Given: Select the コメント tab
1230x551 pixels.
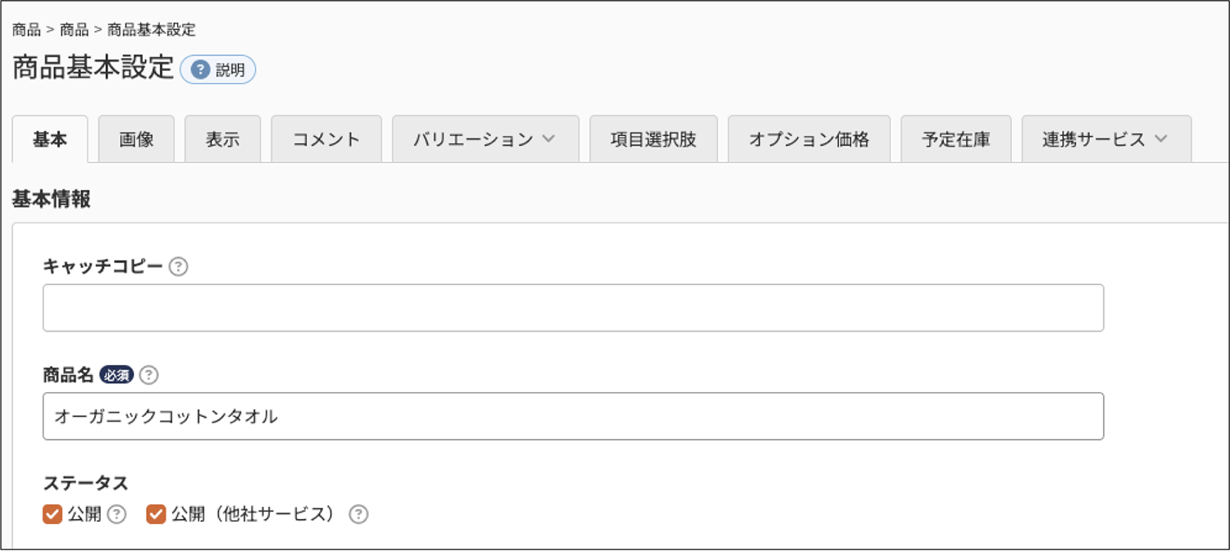Looking at the screenshot, I should 326,139.
